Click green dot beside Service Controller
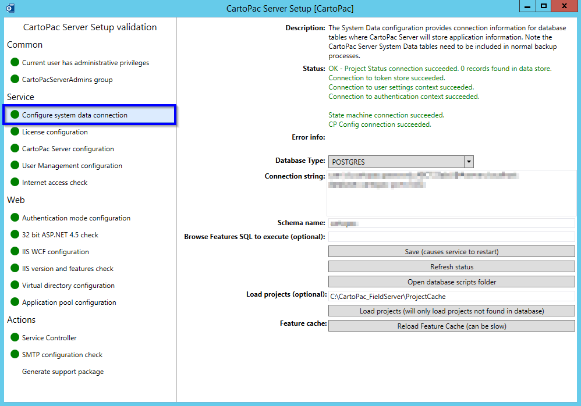581x406 pixels. click(15, 337)
